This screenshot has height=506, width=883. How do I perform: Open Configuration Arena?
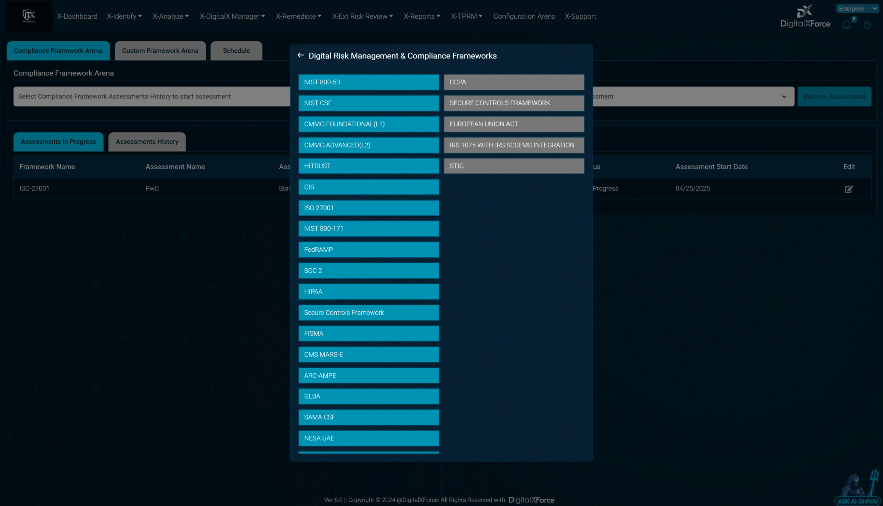524,16
